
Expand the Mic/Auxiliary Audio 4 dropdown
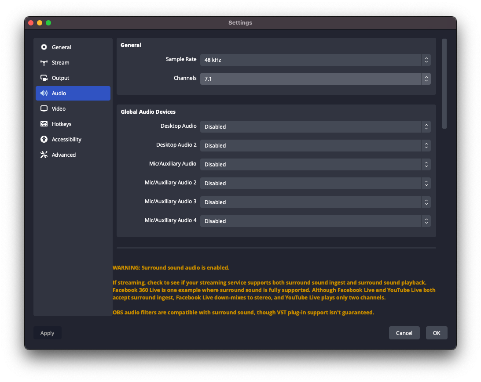tap(315, 221)
